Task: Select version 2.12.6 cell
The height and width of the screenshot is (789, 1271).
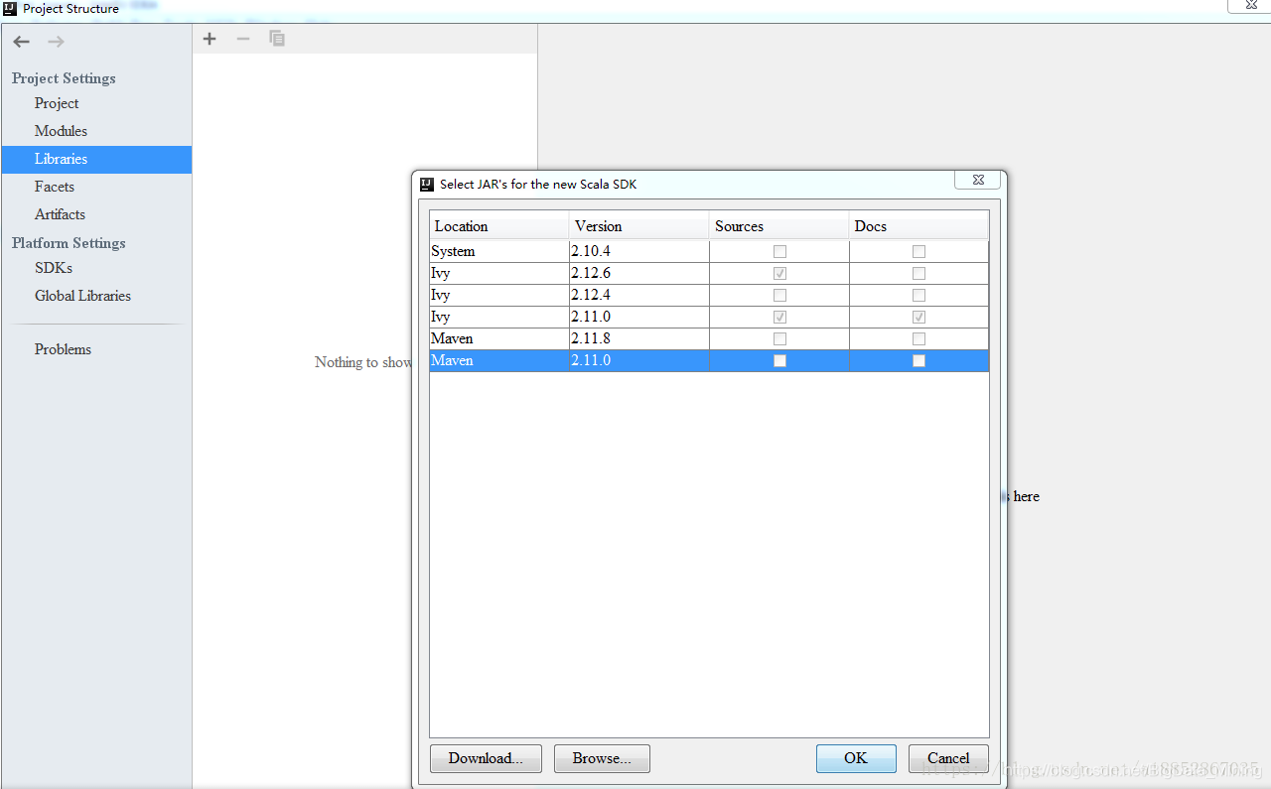Action: coord(639,274)
